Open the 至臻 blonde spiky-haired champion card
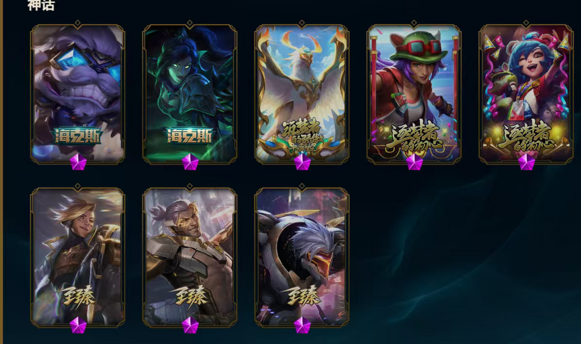 pyautogui.click(x=77, y=257)
